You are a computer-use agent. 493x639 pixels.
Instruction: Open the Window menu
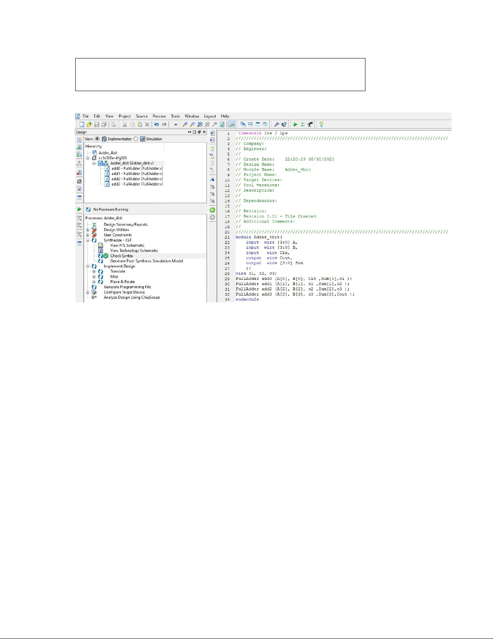point(192,116)
